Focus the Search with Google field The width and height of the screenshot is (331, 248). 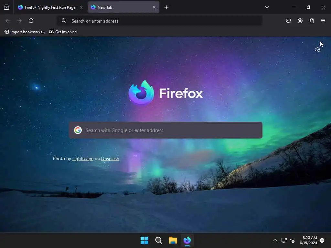pyautogui.click(x=166, y=130)
